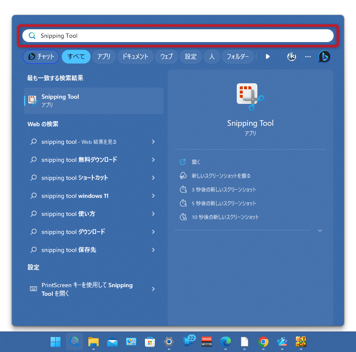Expand chevron for 'snipping tool ショートカット'

pyautogui.click(x=153, y=178)
